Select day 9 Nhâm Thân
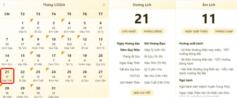The height and width of the screenshot is (98, 237). pyautogui.click(x=38, y=43)
